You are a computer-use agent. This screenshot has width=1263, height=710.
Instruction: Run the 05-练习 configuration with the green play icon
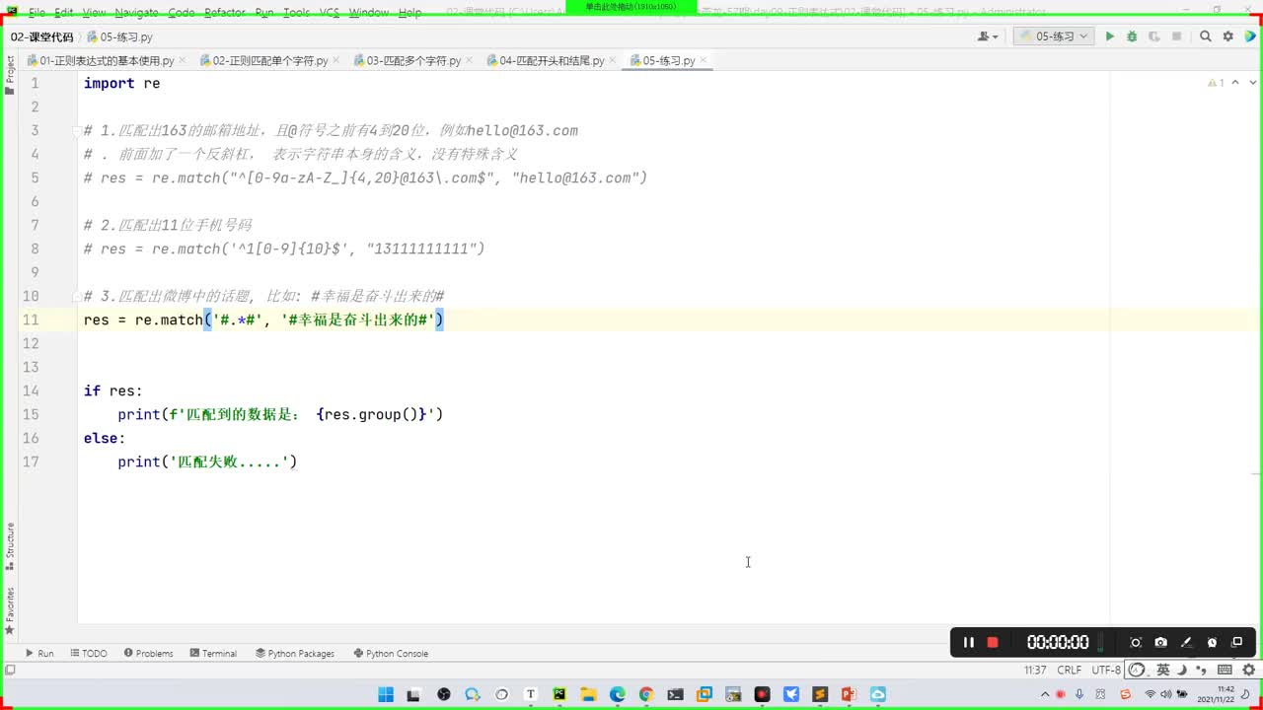point(1109,36)
